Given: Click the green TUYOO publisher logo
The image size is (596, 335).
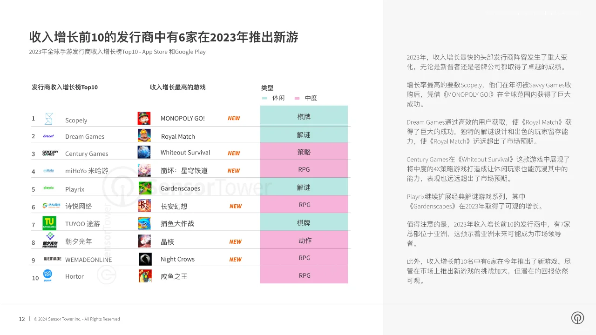Looking at the screenshot, I should [49, 223].
